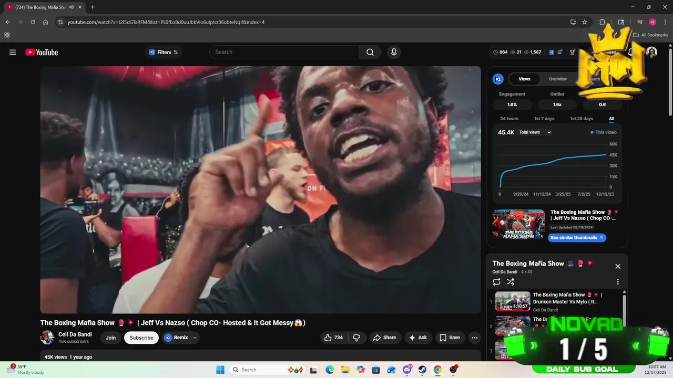Open the vidIQ Filters control

(x=164, y=52)
